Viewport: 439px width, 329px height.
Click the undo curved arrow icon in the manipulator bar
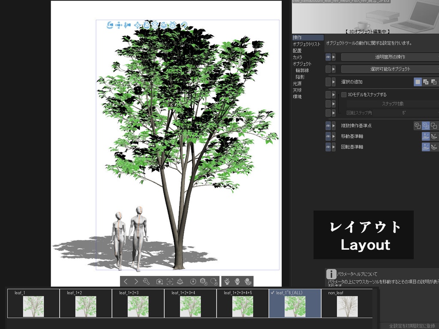click(x=183, y=25)
